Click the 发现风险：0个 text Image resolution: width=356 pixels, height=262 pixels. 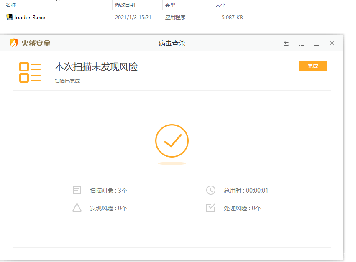[x=108, y=208]
